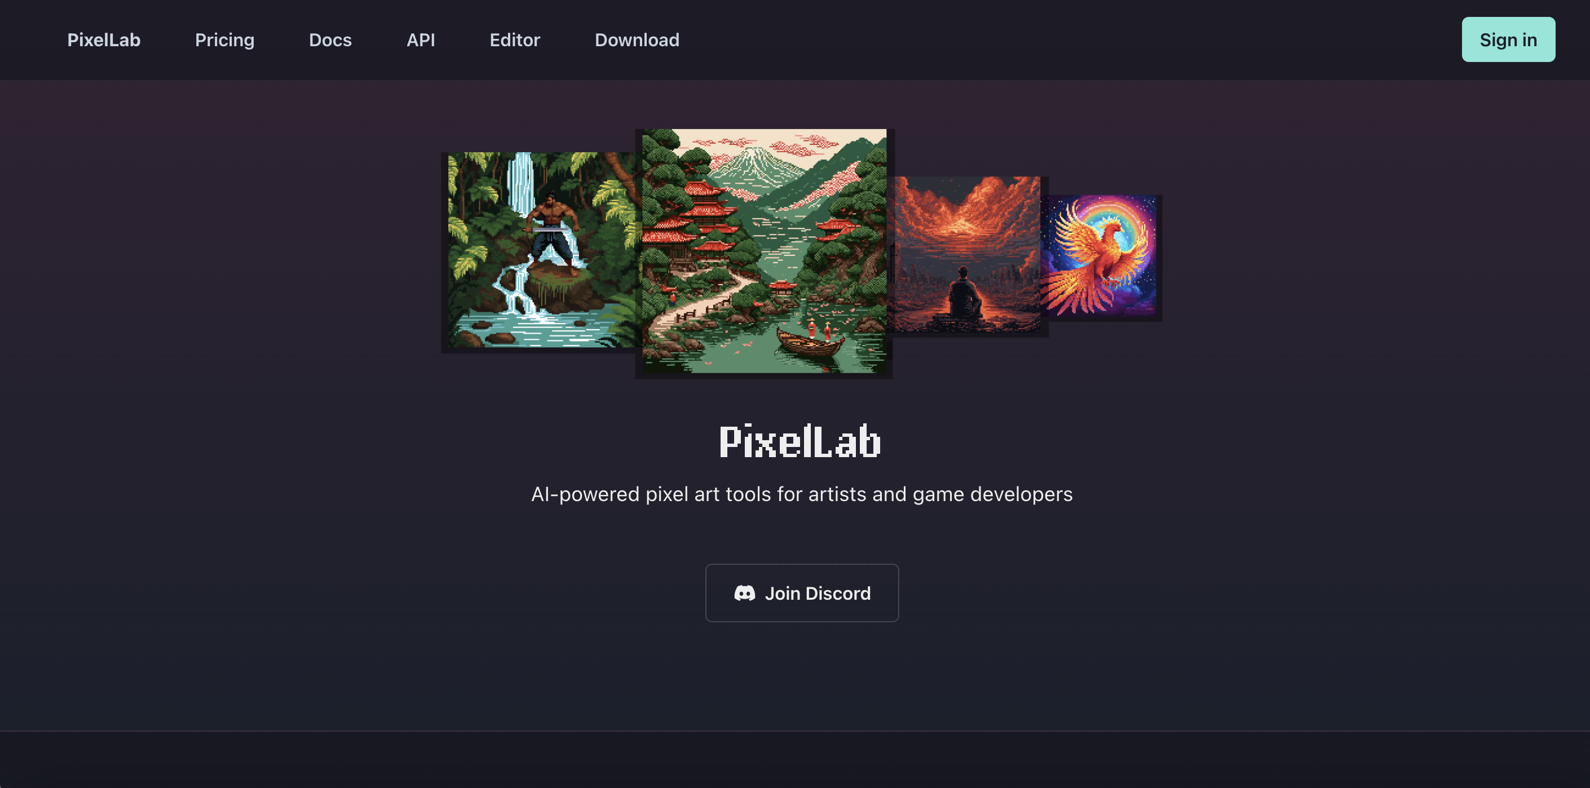Select the rainbow phoenix pixel art
This screenshot has height=788, width=1590.
pyautogui.click(x=1101, y=256)
